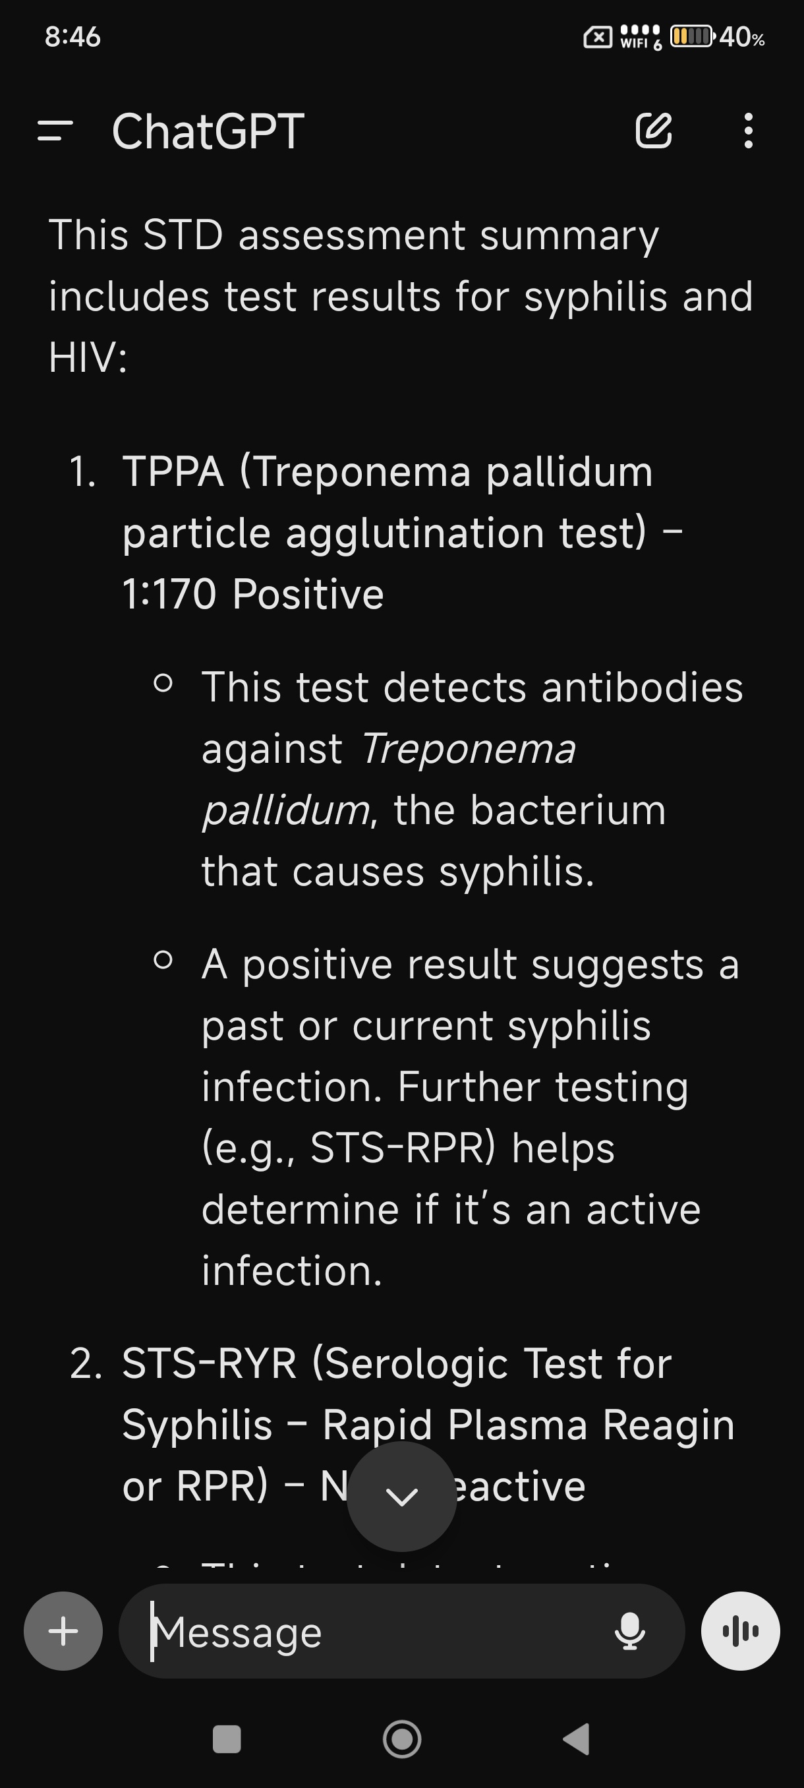
Task: Tap the 'This STD assessment summary' paragraph
Action: [x=401, y=295]
